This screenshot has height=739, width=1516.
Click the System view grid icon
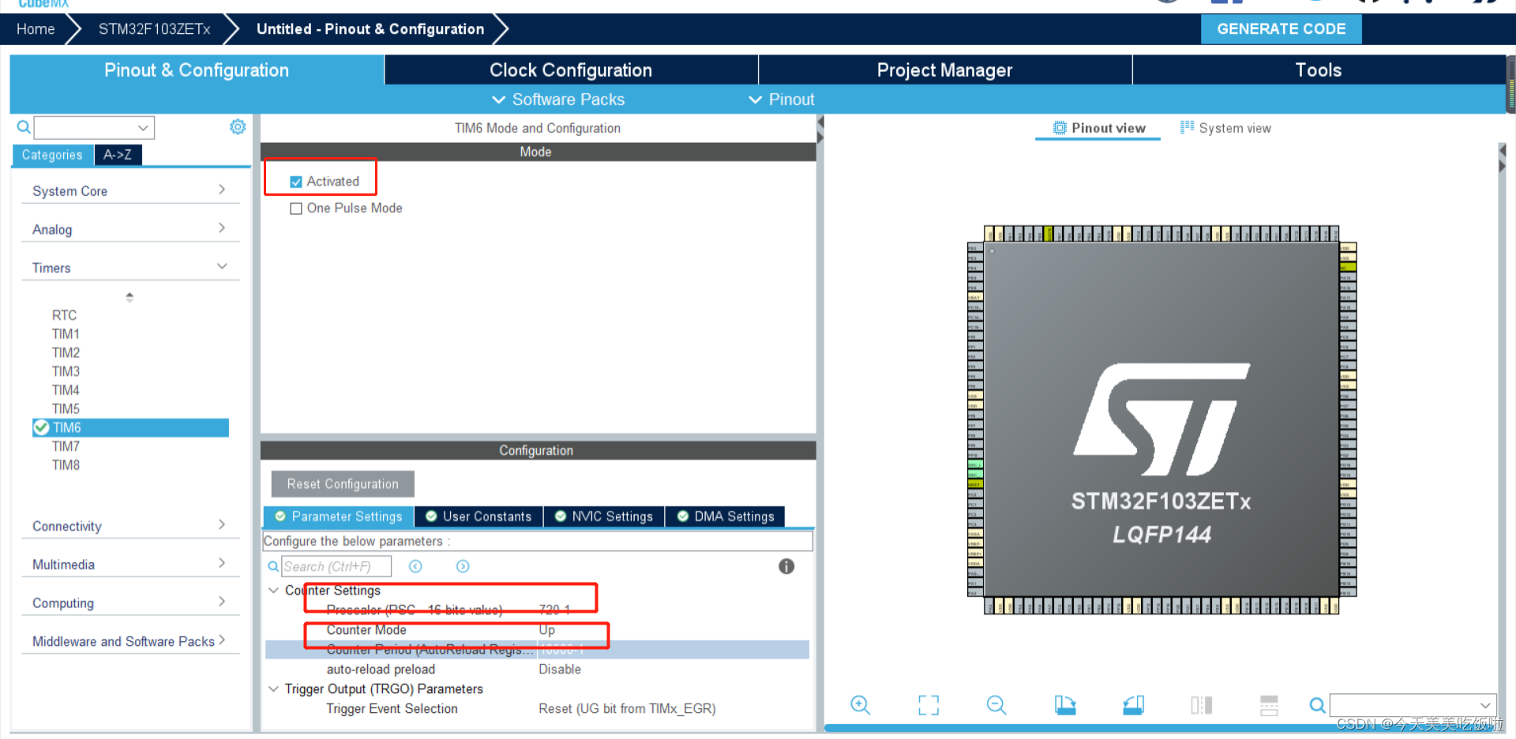[1187, 127]
